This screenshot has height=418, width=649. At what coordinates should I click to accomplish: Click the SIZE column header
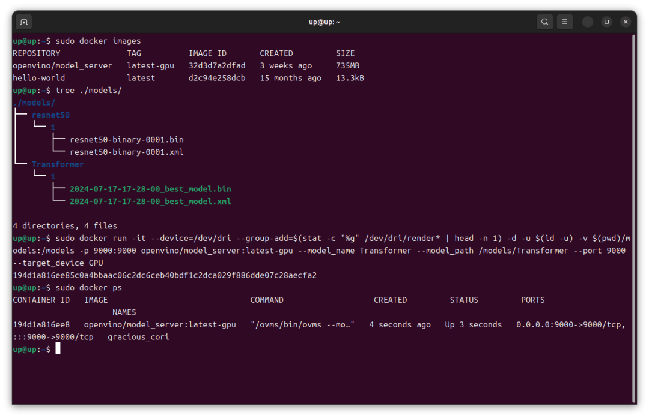click(345, 53)
